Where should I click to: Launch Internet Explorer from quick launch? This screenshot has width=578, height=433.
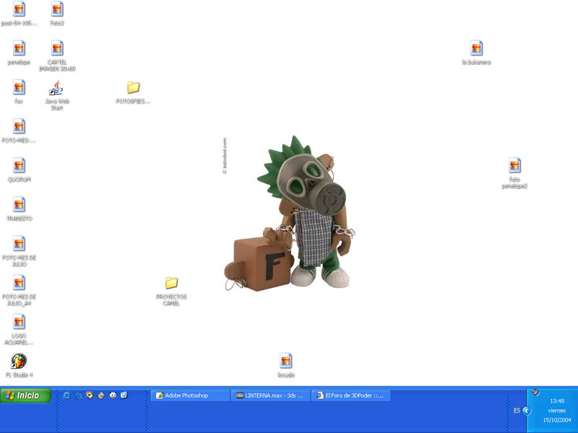point(66,395)
